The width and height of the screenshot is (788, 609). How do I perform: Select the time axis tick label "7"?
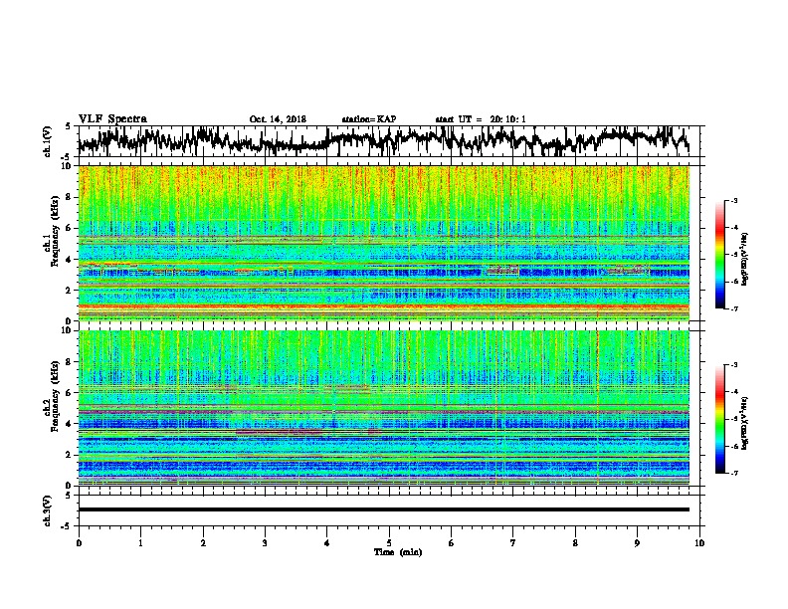pyautogui.click(x=513, y=542)
